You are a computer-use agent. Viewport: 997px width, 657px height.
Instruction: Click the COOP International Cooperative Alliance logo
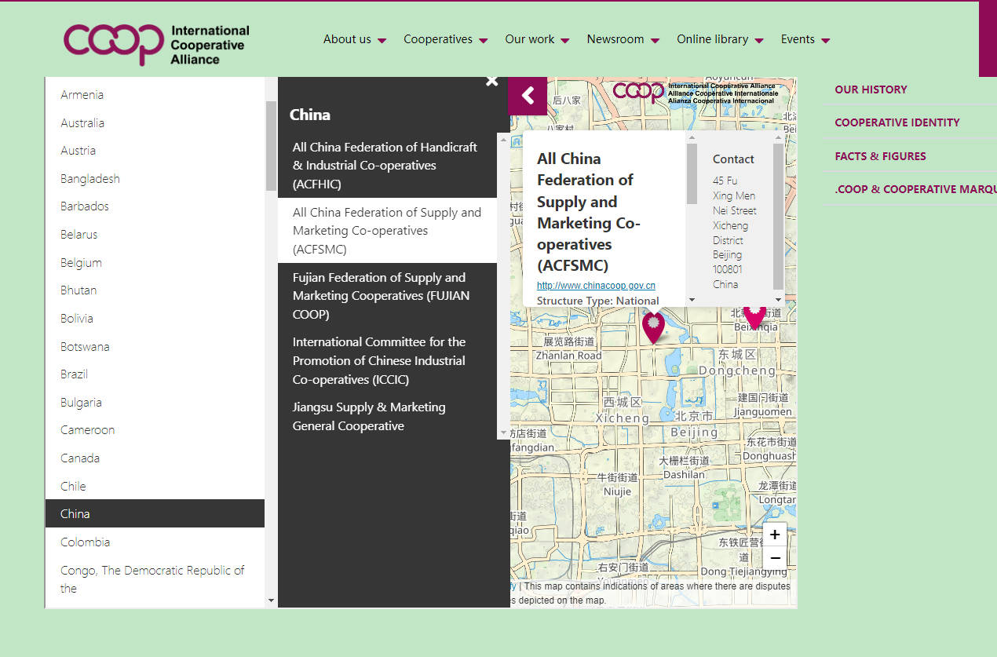coord(156,43)
